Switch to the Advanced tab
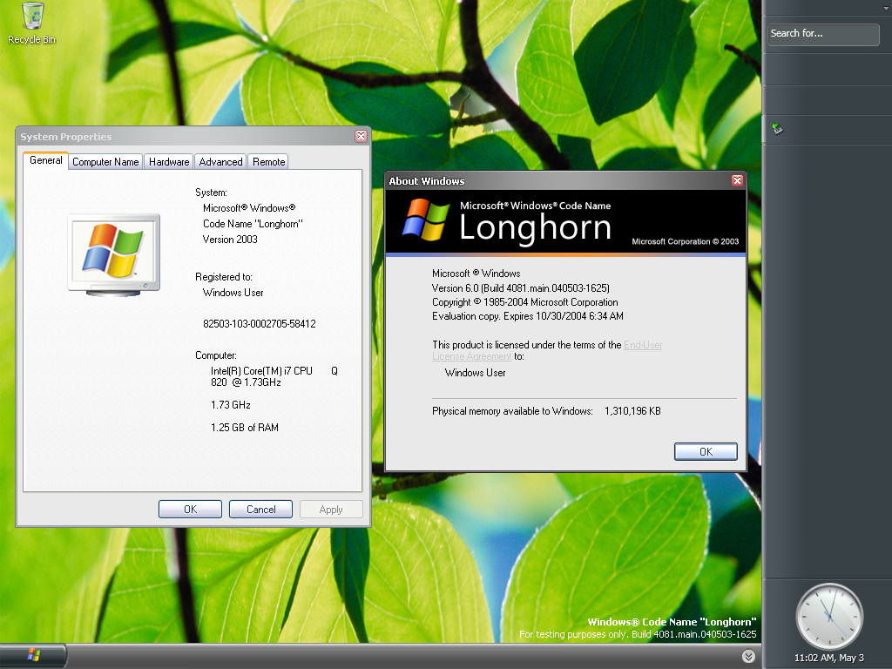 pos(220,162)
